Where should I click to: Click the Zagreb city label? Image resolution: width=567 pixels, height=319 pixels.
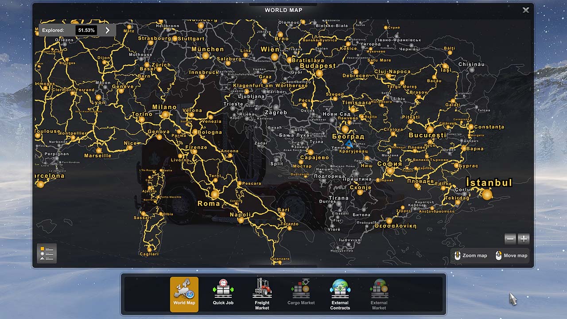click(x=276, y=113)
